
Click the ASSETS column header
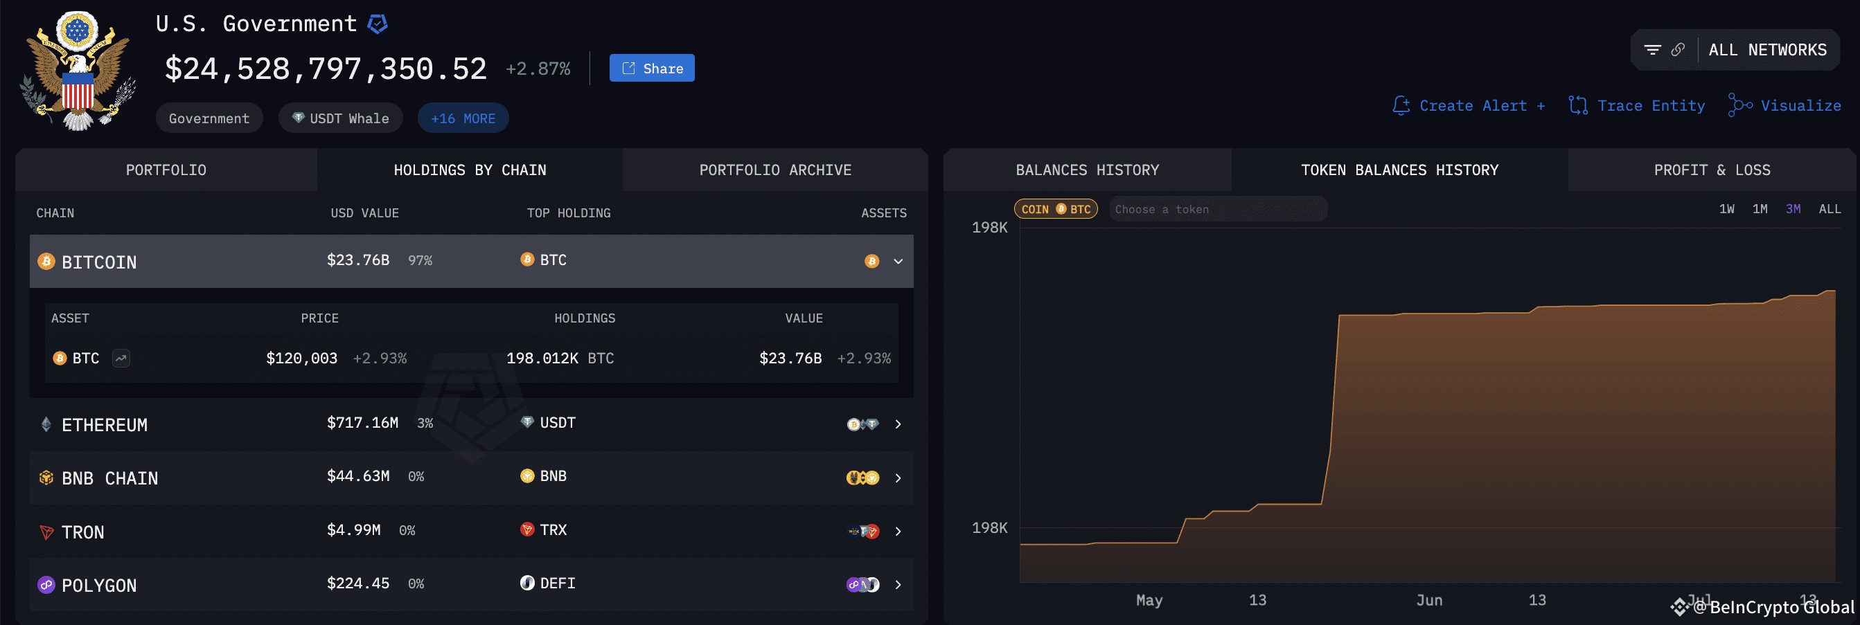(884, 213)
